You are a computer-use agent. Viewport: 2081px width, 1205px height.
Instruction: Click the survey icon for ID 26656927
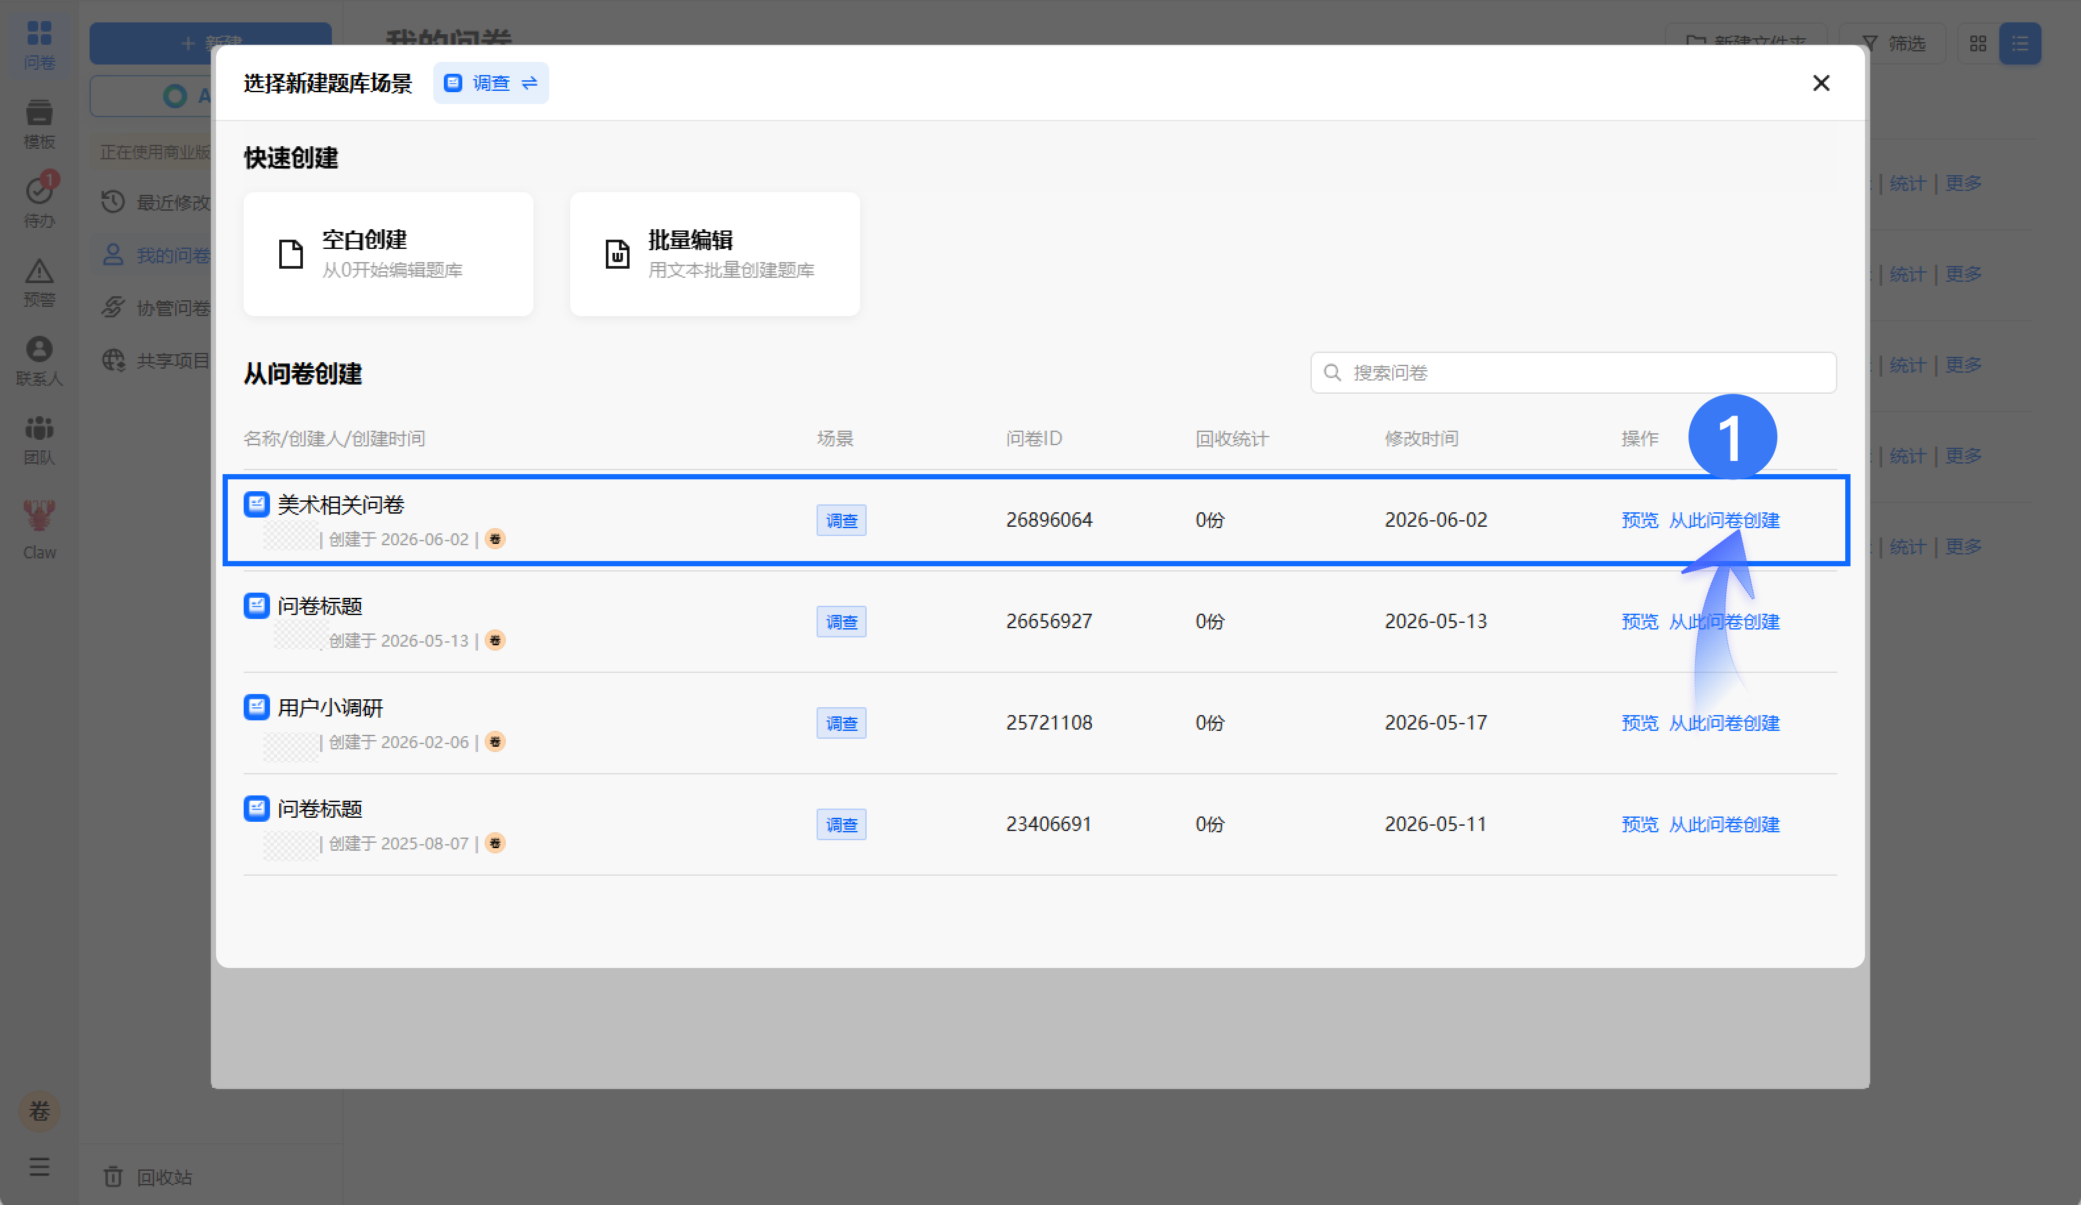click(x=257, y=605)
